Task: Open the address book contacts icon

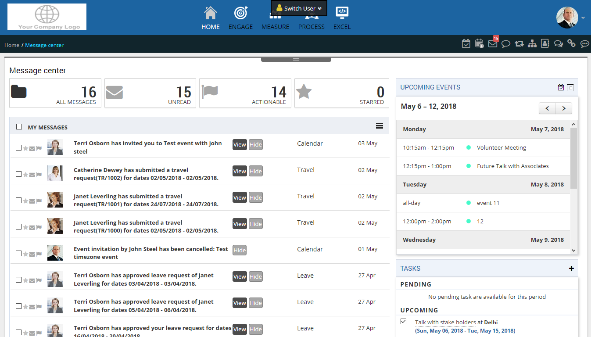Action: pyautogui.click(x=545, y=43)
